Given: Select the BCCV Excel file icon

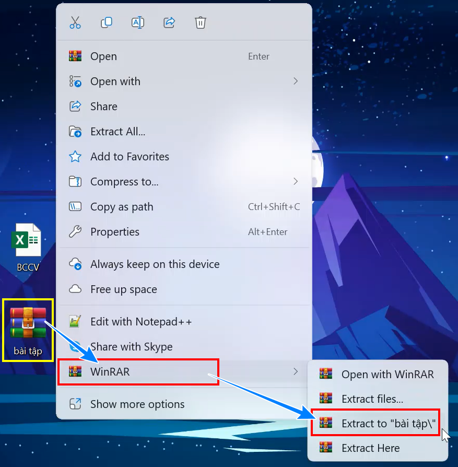Looking at the screenshot, I should coord(27,247).
